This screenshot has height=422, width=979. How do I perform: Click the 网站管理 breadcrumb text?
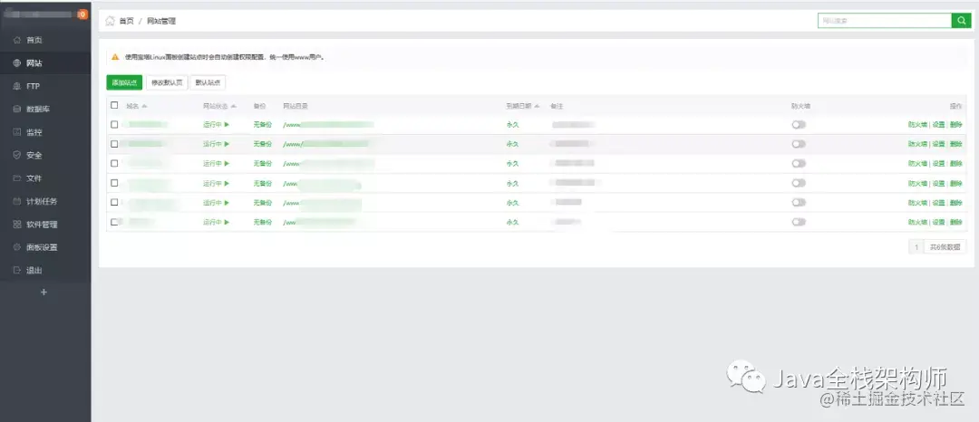[161, 21]
